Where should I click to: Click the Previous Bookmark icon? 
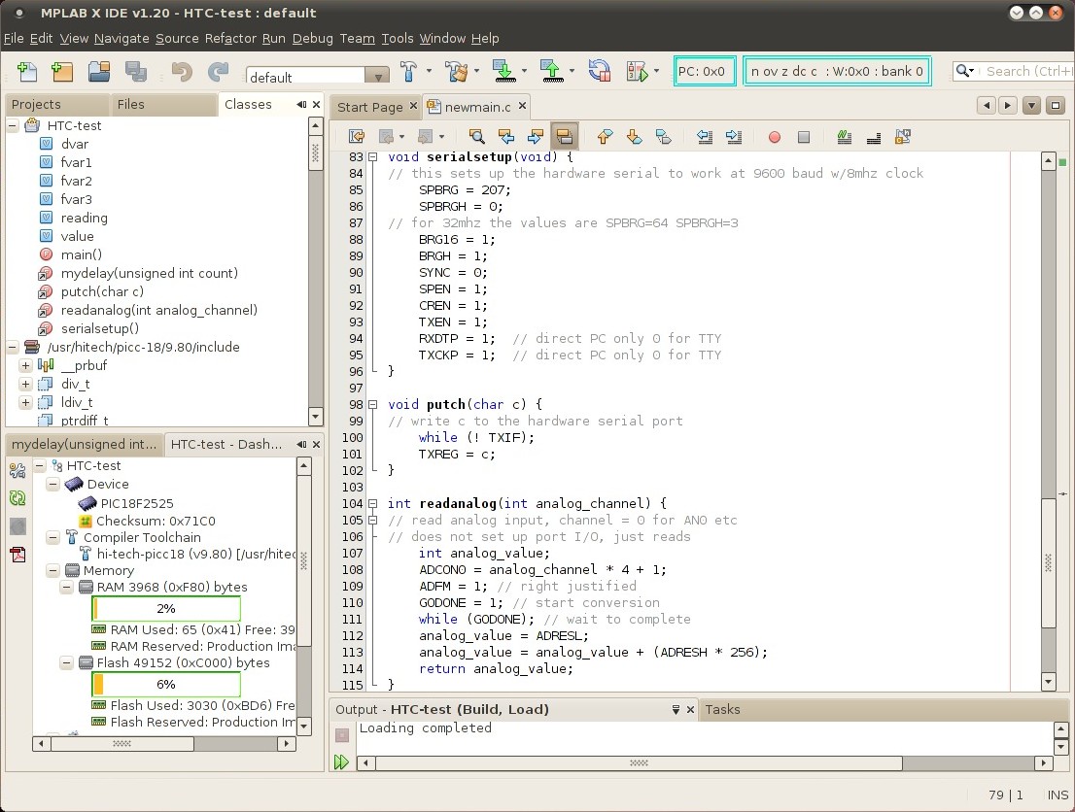click(604, 136)
